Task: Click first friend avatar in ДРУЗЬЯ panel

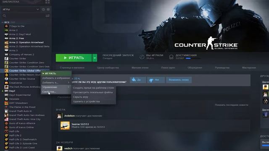Action: 265,87
